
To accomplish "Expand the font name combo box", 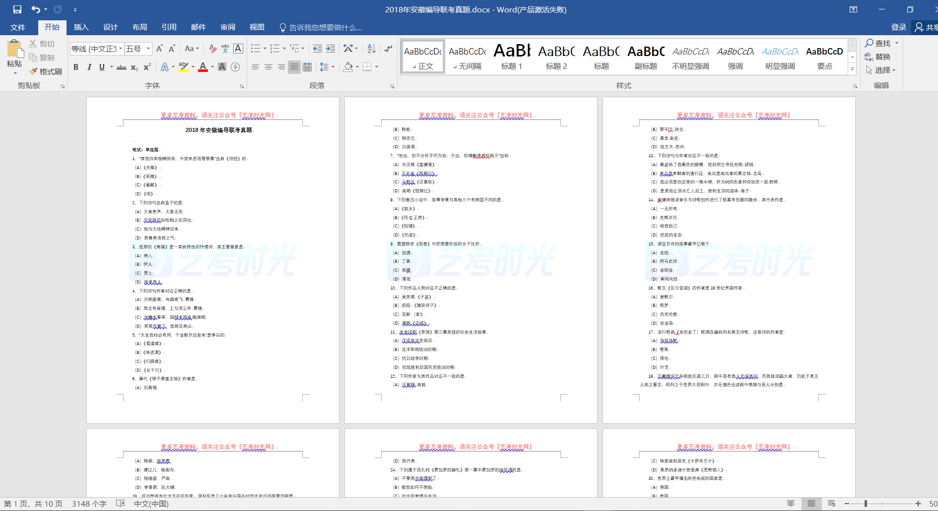I will [x=121, y=49].
